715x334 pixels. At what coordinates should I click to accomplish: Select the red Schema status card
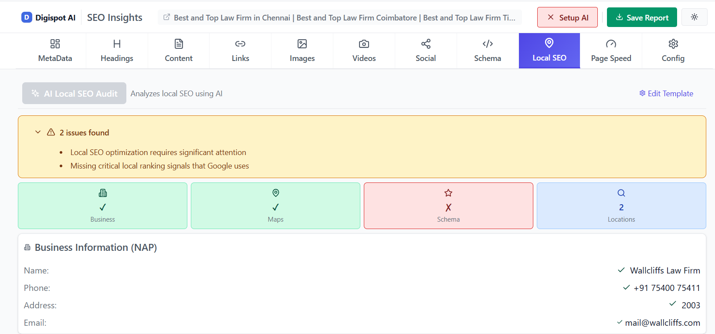(x=448, y=206)
